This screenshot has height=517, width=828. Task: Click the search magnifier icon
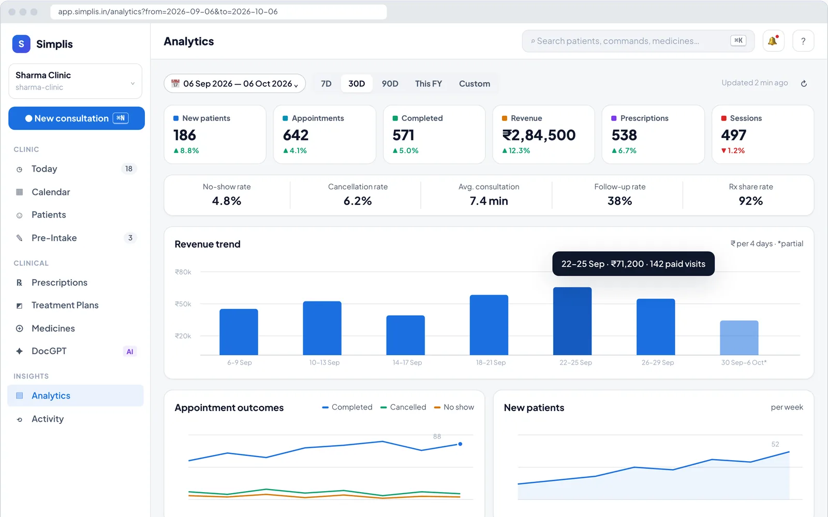(533, 41)
